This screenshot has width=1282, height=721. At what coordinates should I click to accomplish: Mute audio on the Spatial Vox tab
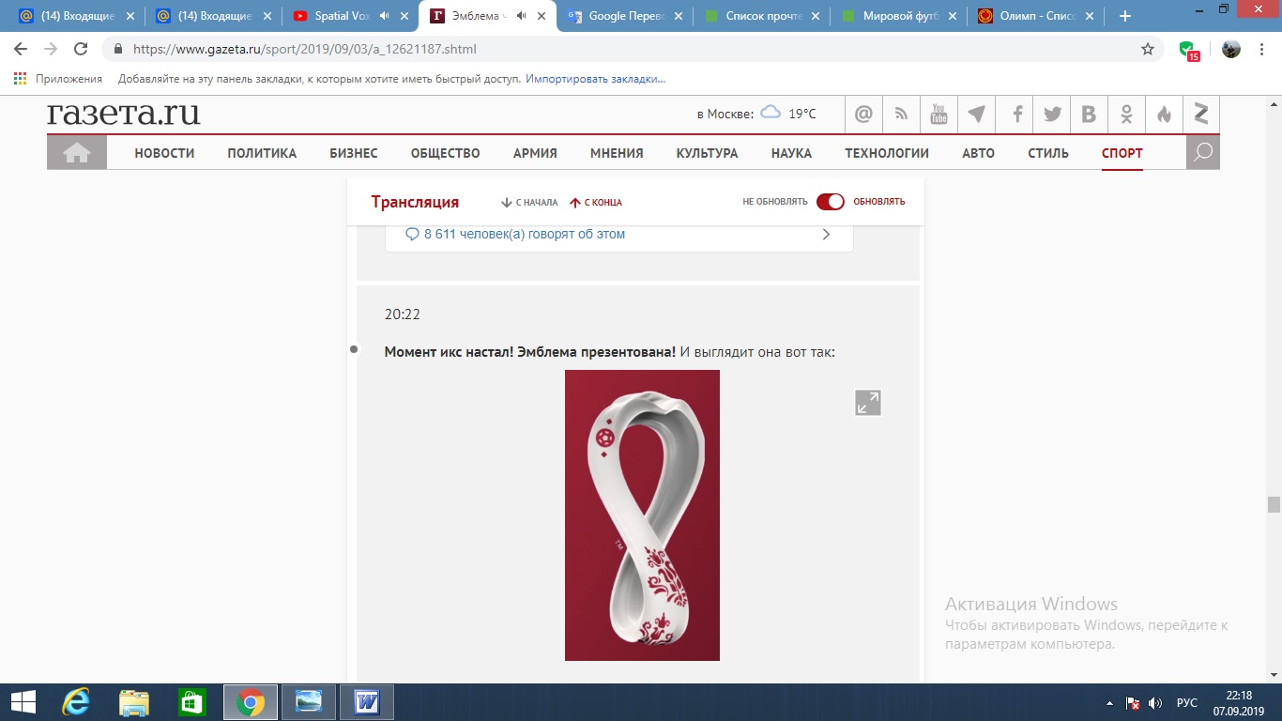tap(384, 16)
